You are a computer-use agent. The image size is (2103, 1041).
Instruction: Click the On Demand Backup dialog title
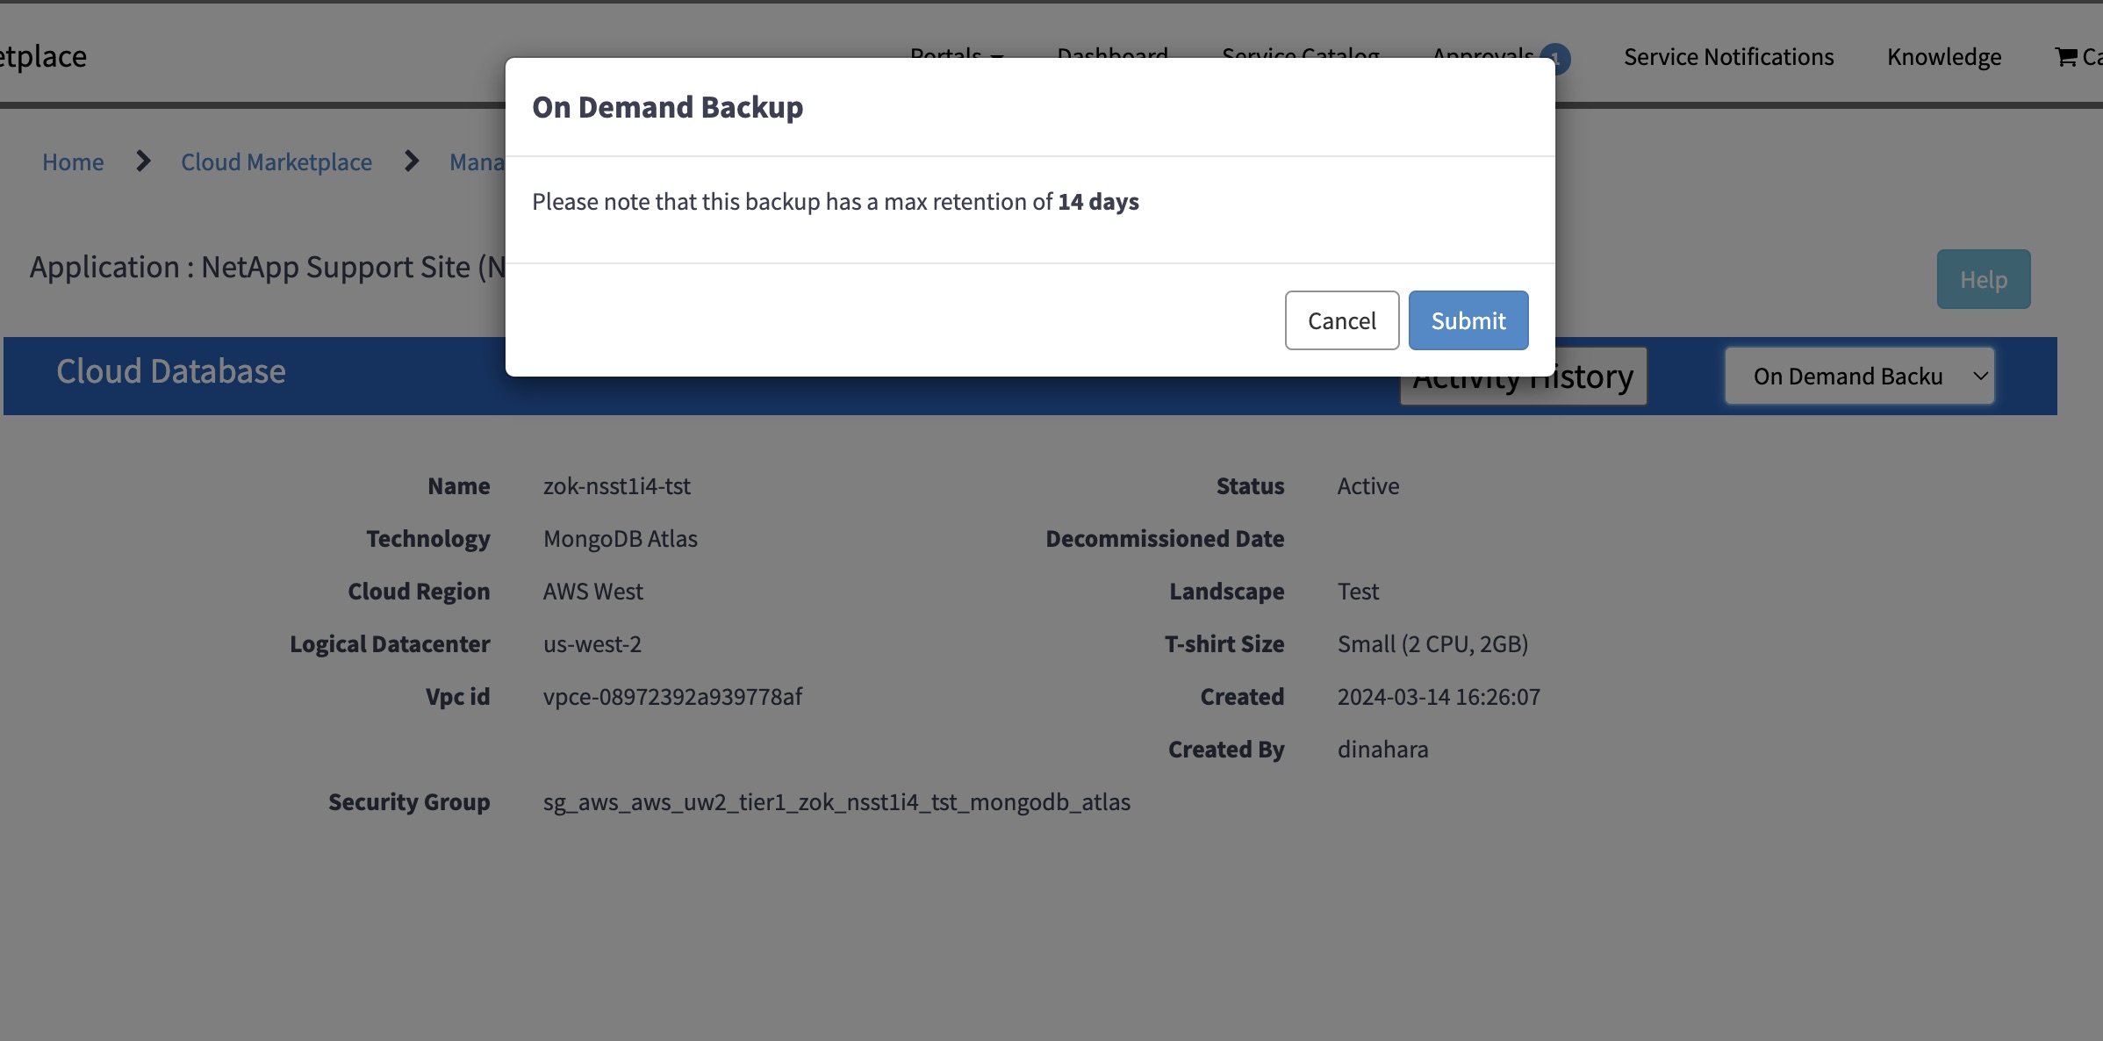point(667,106)
